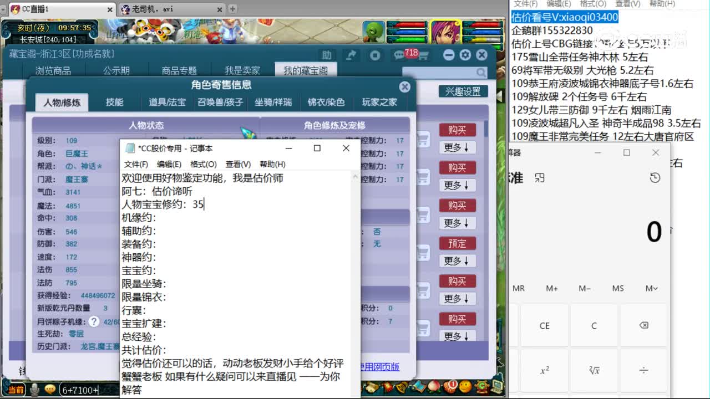Toggle the 当前 channel tab at bottom left

(16, 390)
